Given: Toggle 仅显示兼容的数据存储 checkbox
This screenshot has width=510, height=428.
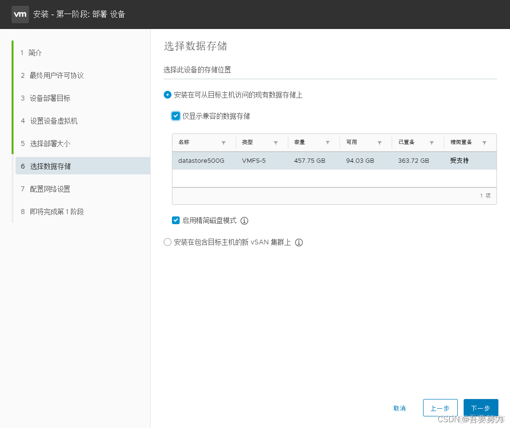Looking at the screenshot, I should (x=176, y=116).
